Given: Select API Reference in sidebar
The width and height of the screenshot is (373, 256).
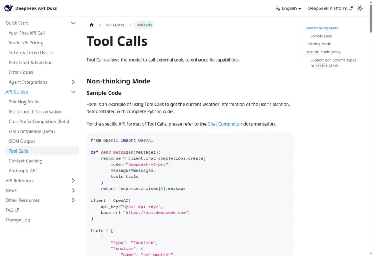Looking at the screenshot, I should coord(20,181).
